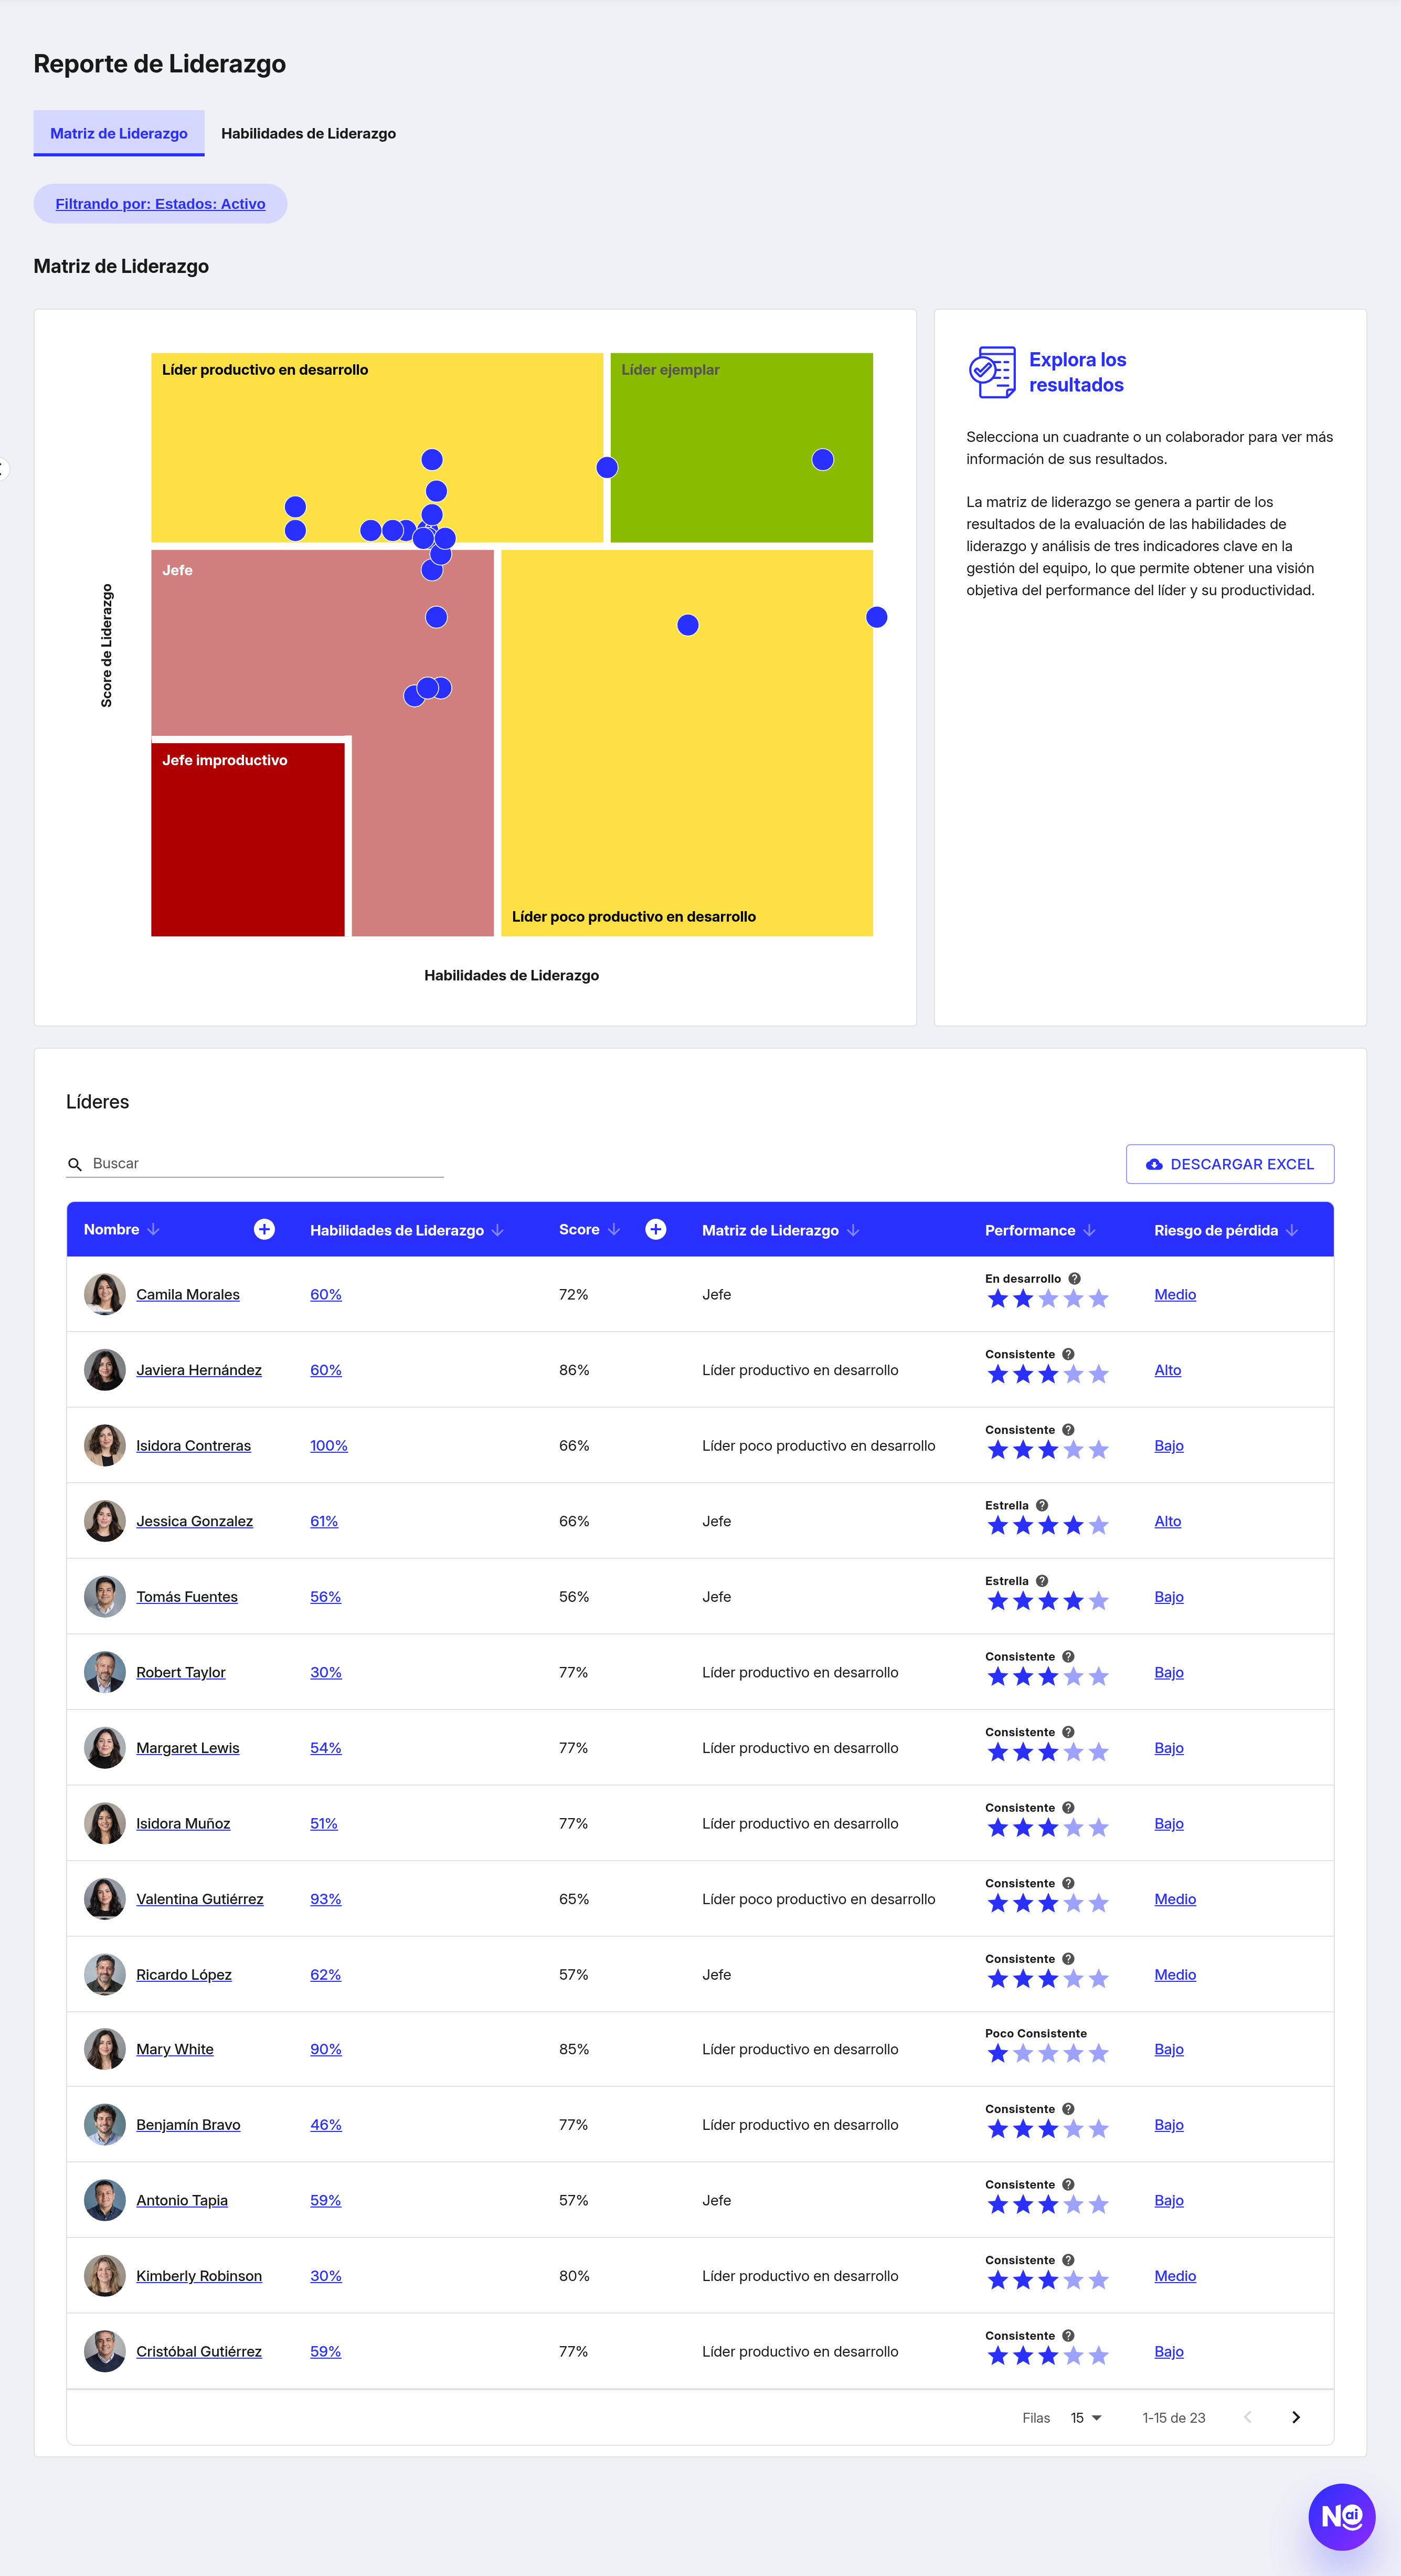
Task: Open Cristóbal Gutiérrez 59% skills link
Action: (326, 2351)
